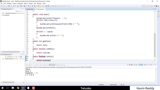The width and height of the screenshot is (160, 90).
Task: Click Add existing Git repository icon
Action: click(x=8, y=57)
